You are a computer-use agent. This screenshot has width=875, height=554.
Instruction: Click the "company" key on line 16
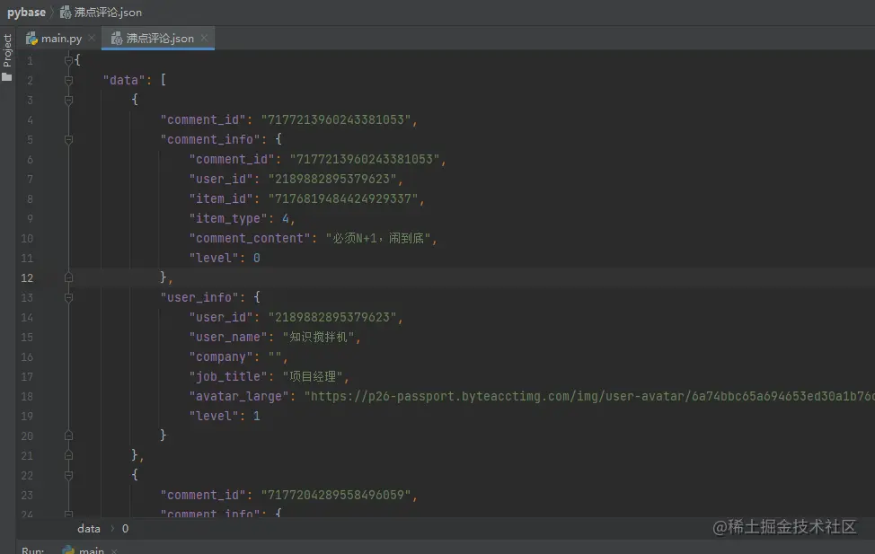point(221,356)
